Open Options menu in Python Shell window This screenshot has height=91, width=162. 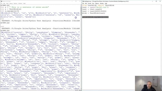coord(15,3)
